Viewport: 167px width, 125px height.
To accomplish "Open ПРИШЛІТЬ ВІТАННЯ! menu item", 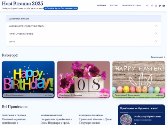I will [132, 6].
